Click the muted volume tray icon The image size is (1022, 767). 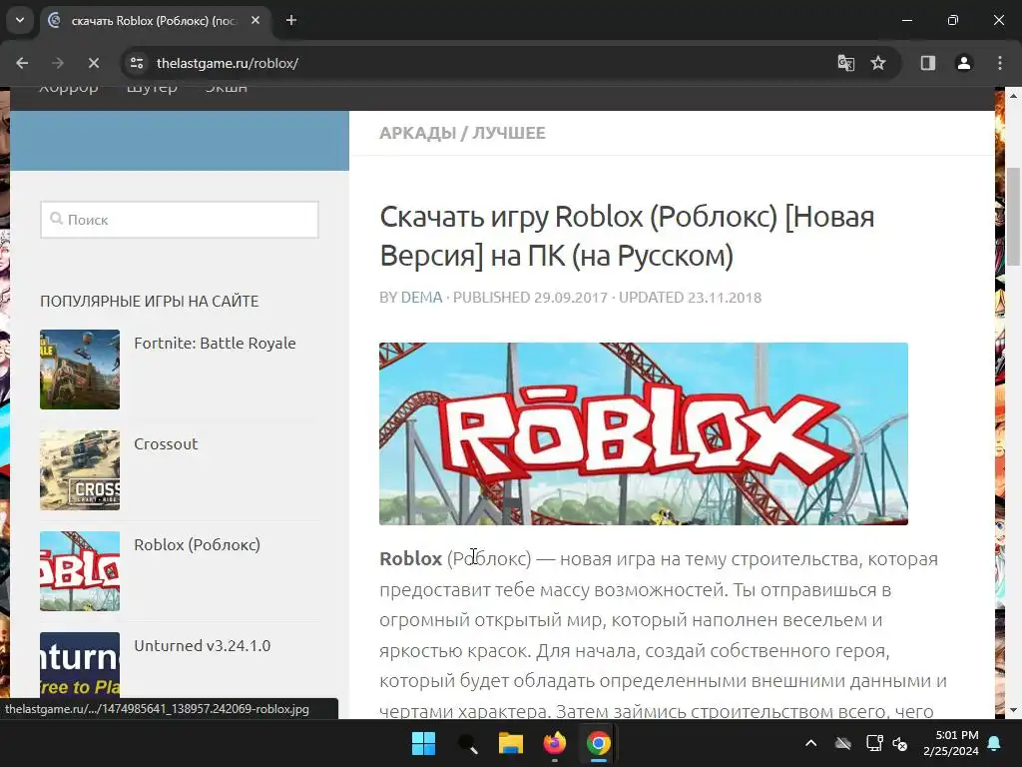click(900, 743)
